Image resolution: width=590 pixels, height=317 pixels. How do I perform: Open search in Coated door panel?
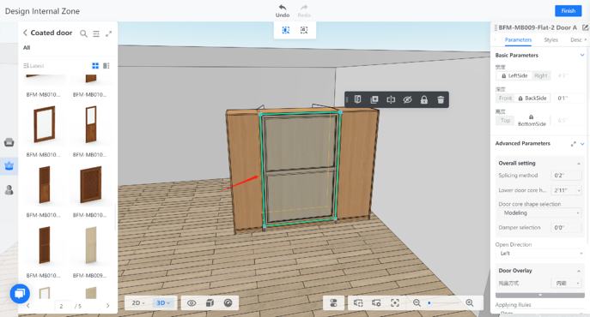(83, 33)
